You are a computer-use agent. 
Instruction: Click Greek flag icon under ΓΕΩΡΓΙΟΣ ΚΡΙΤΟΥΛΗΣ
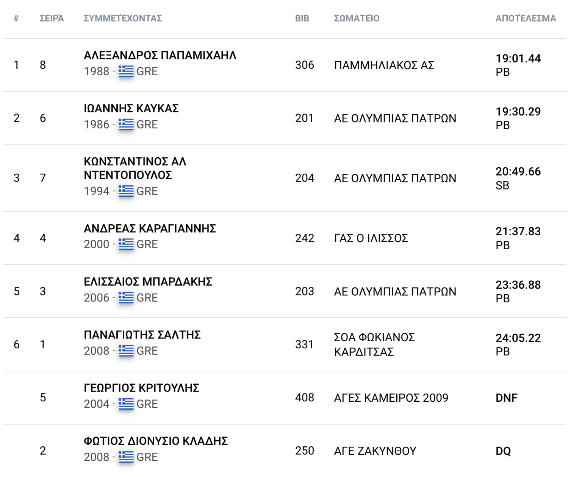point(126,404)
